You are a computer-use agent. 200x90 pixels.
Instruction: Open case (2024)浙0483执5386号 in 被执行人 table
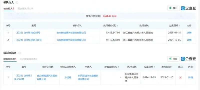tap(28, 40)
